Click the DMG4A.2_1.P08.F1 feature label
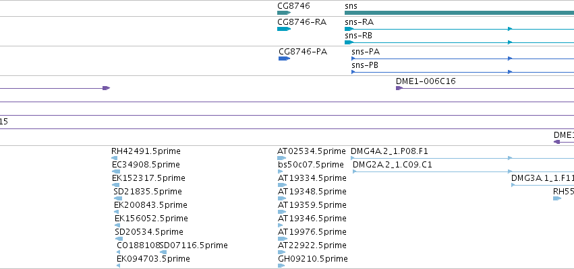 [x=389, y=151]
